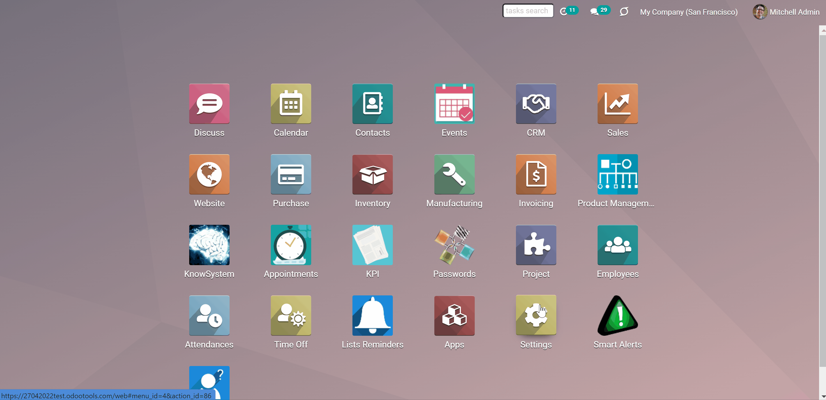826x400 pixels.
Task: Open the Inventory app
Action: pyautogui.click(x=372, y=174)
